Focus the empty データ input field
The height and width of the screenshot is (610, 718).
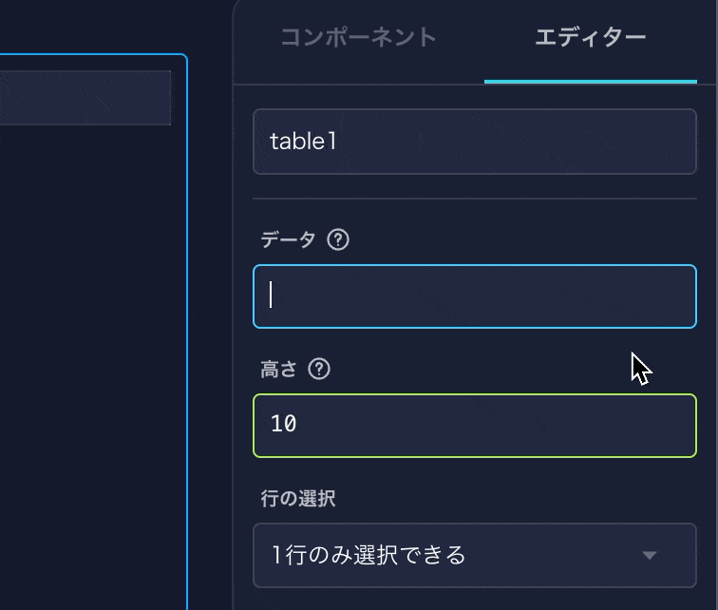click(x=474, y=296)
